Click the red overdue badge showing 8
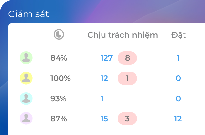 click(127, 58)
